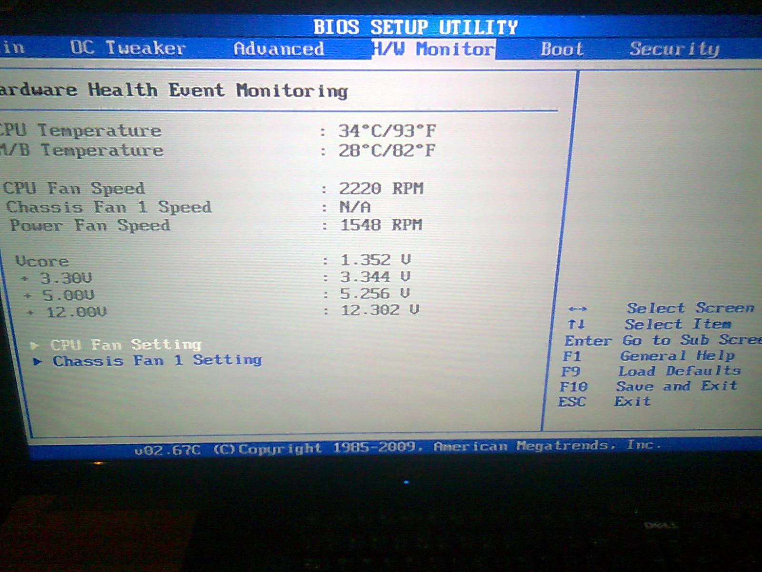The height and width of the screenshot is (572, 762).
Task: Click the 3.344 V reading
Action: (375, 277)
